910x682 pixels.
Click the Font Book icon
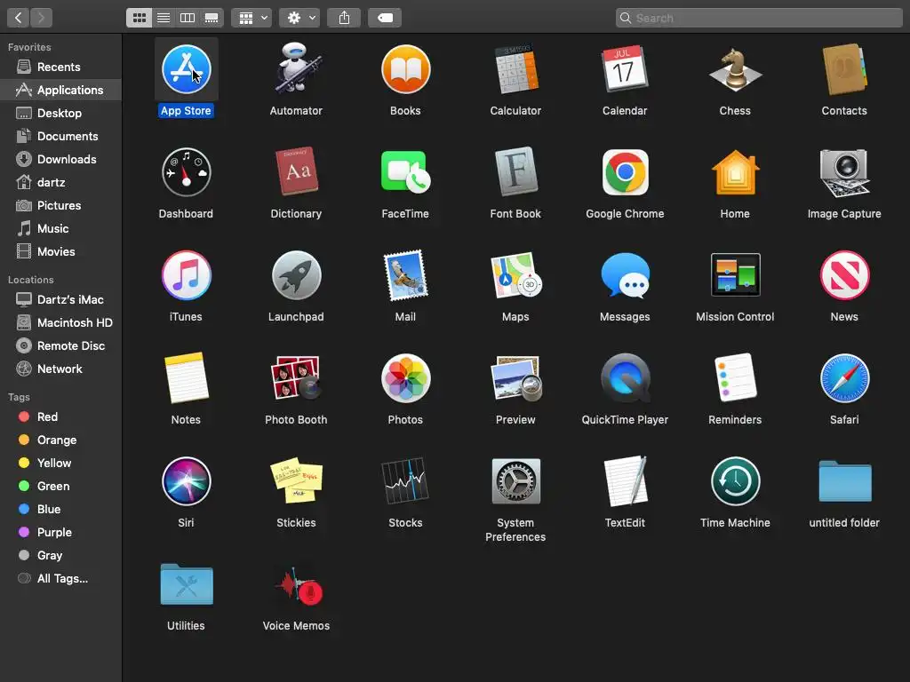tap(515, 171)
